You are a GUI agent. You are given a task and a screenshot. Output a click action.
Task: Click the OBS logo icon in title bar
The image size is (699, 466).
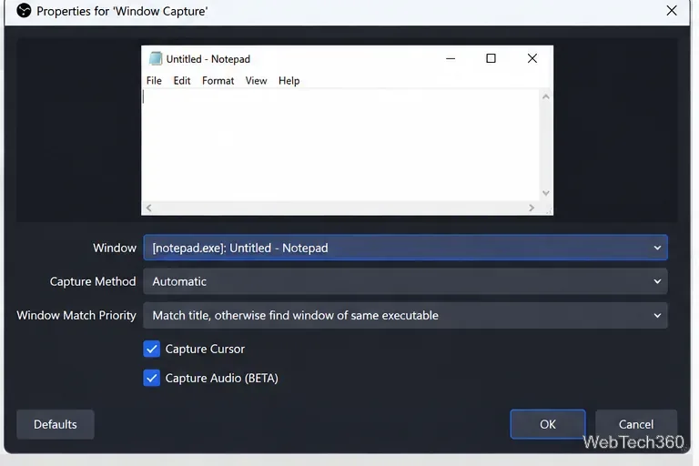click(x=24, y=11)
